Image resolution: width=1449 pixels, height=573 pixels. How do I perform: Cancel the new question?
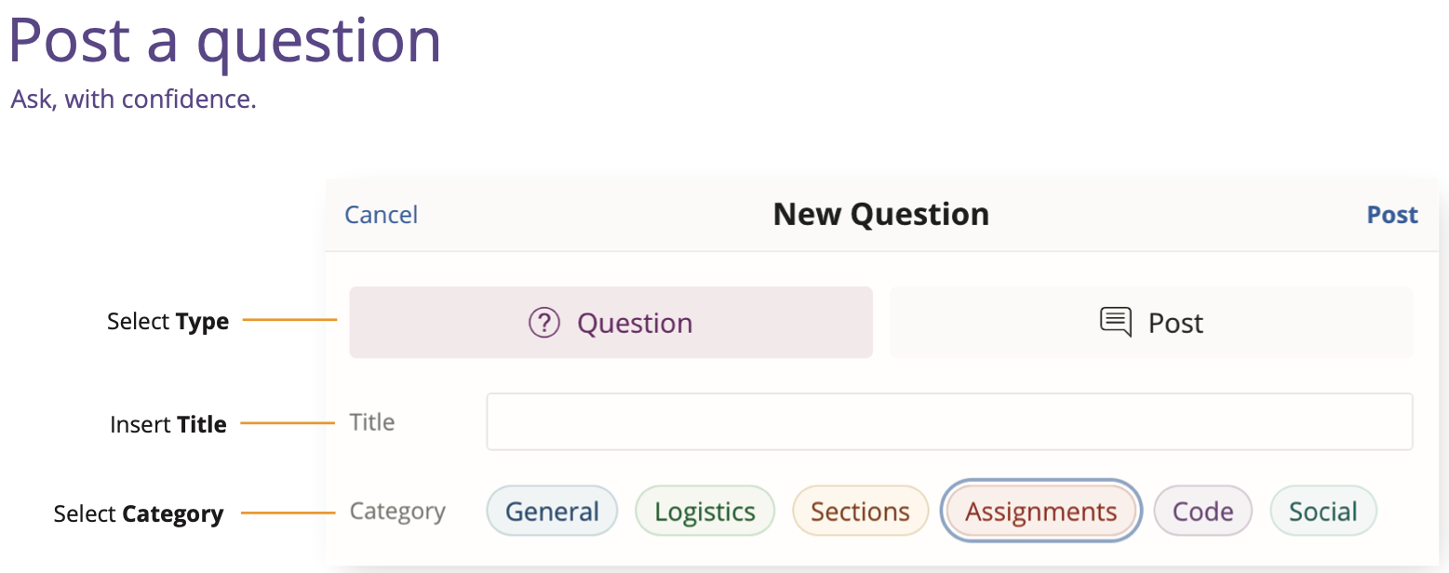click(382, 215)
